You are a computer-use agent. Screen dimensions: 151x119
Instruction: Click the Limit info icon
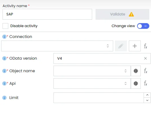4,98
